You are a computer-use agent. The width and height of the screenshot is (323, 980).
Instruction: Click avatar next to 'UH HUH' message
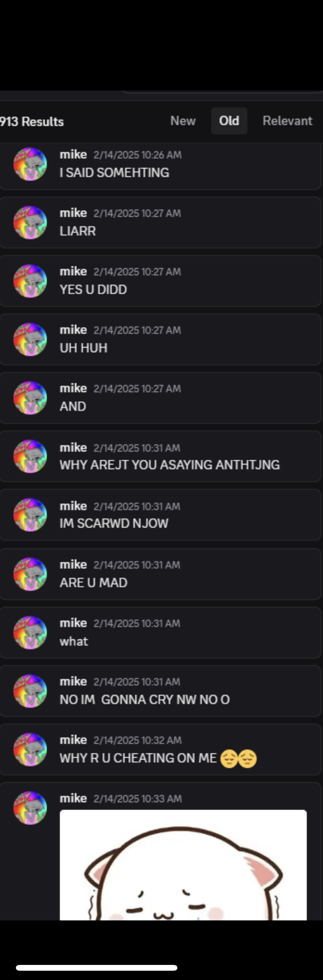[30, 339]
